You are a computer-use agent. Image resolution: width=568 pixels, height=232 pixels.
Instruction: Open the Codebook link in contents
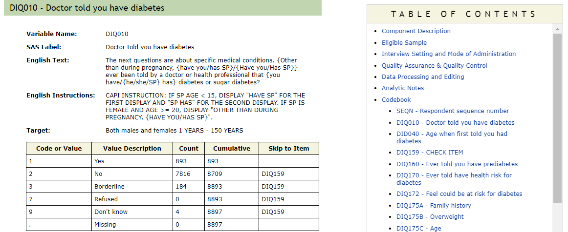click(396, 100)
